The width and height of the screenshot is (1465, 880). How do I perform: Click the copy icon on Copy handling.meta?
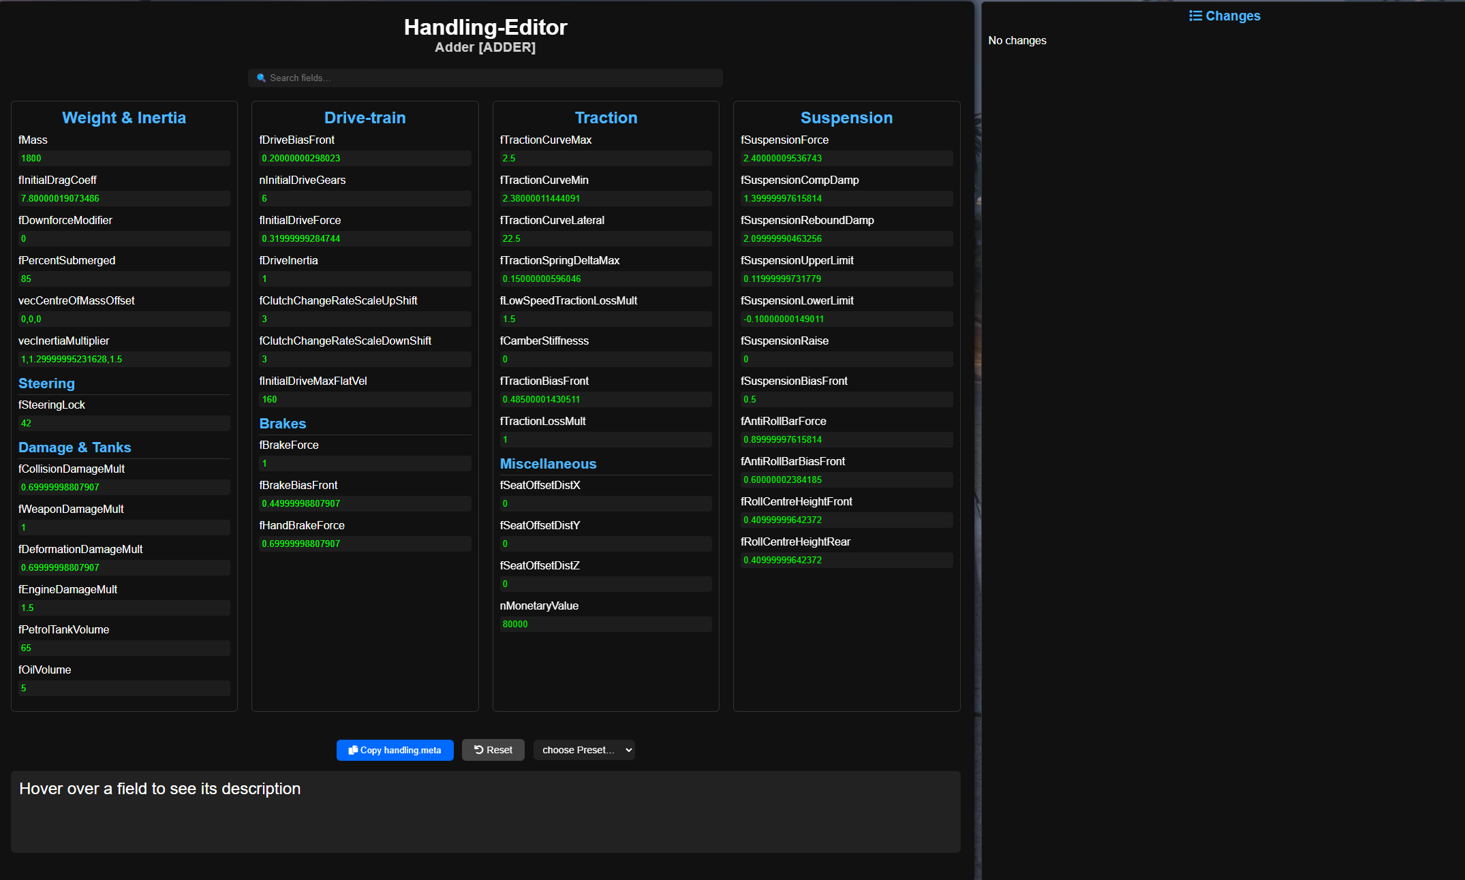pos(353,750)
